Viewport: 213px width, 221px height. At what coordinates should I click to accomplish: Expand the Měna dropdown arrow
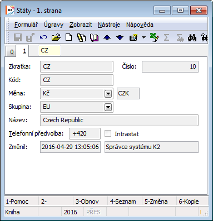[x=108, y=94]
